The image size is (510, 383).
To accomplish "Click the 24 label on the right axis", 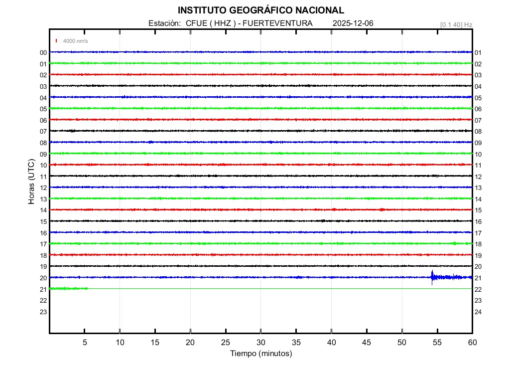I will click(x=478, y=312).
